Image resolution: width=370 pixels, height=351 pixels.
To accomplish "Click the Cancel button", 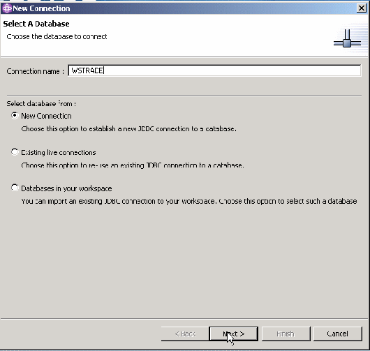I will pyautogui.click(x=337, y=334).
